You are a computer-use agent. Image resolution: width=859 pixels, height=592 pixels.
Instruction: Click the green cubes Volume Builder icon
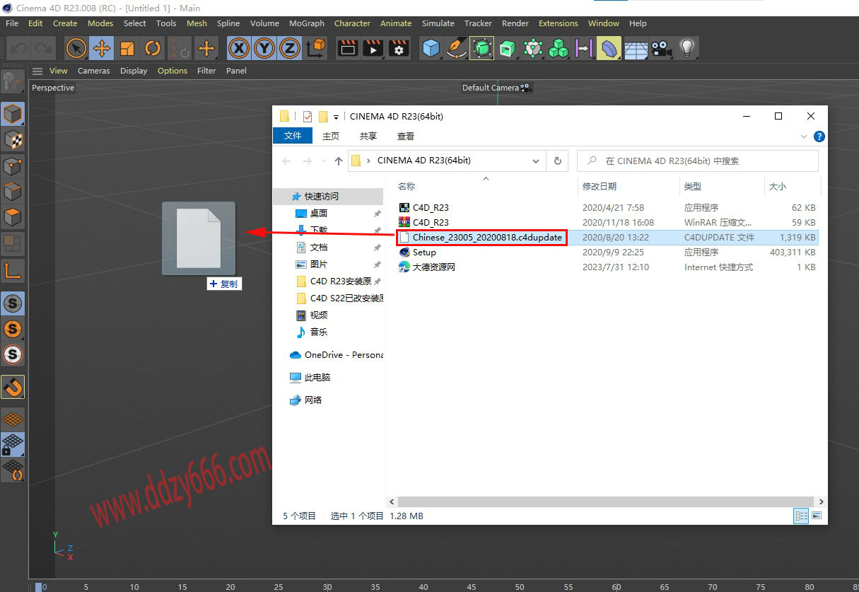(559, 48)
